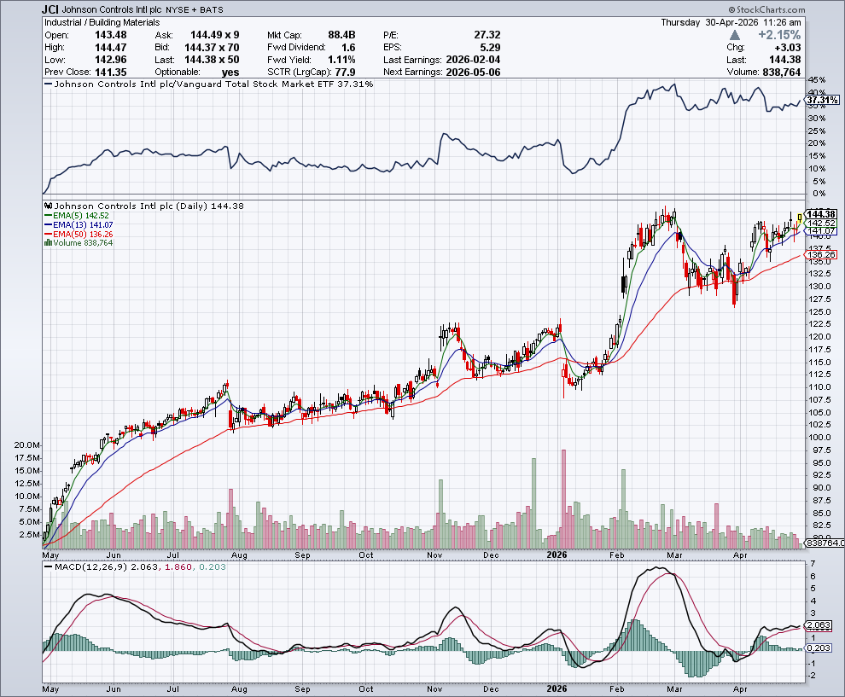Click the Thursday 30-Apr-2026 11:26 am timestamp
845x697 pixels.
pos(731,22)
